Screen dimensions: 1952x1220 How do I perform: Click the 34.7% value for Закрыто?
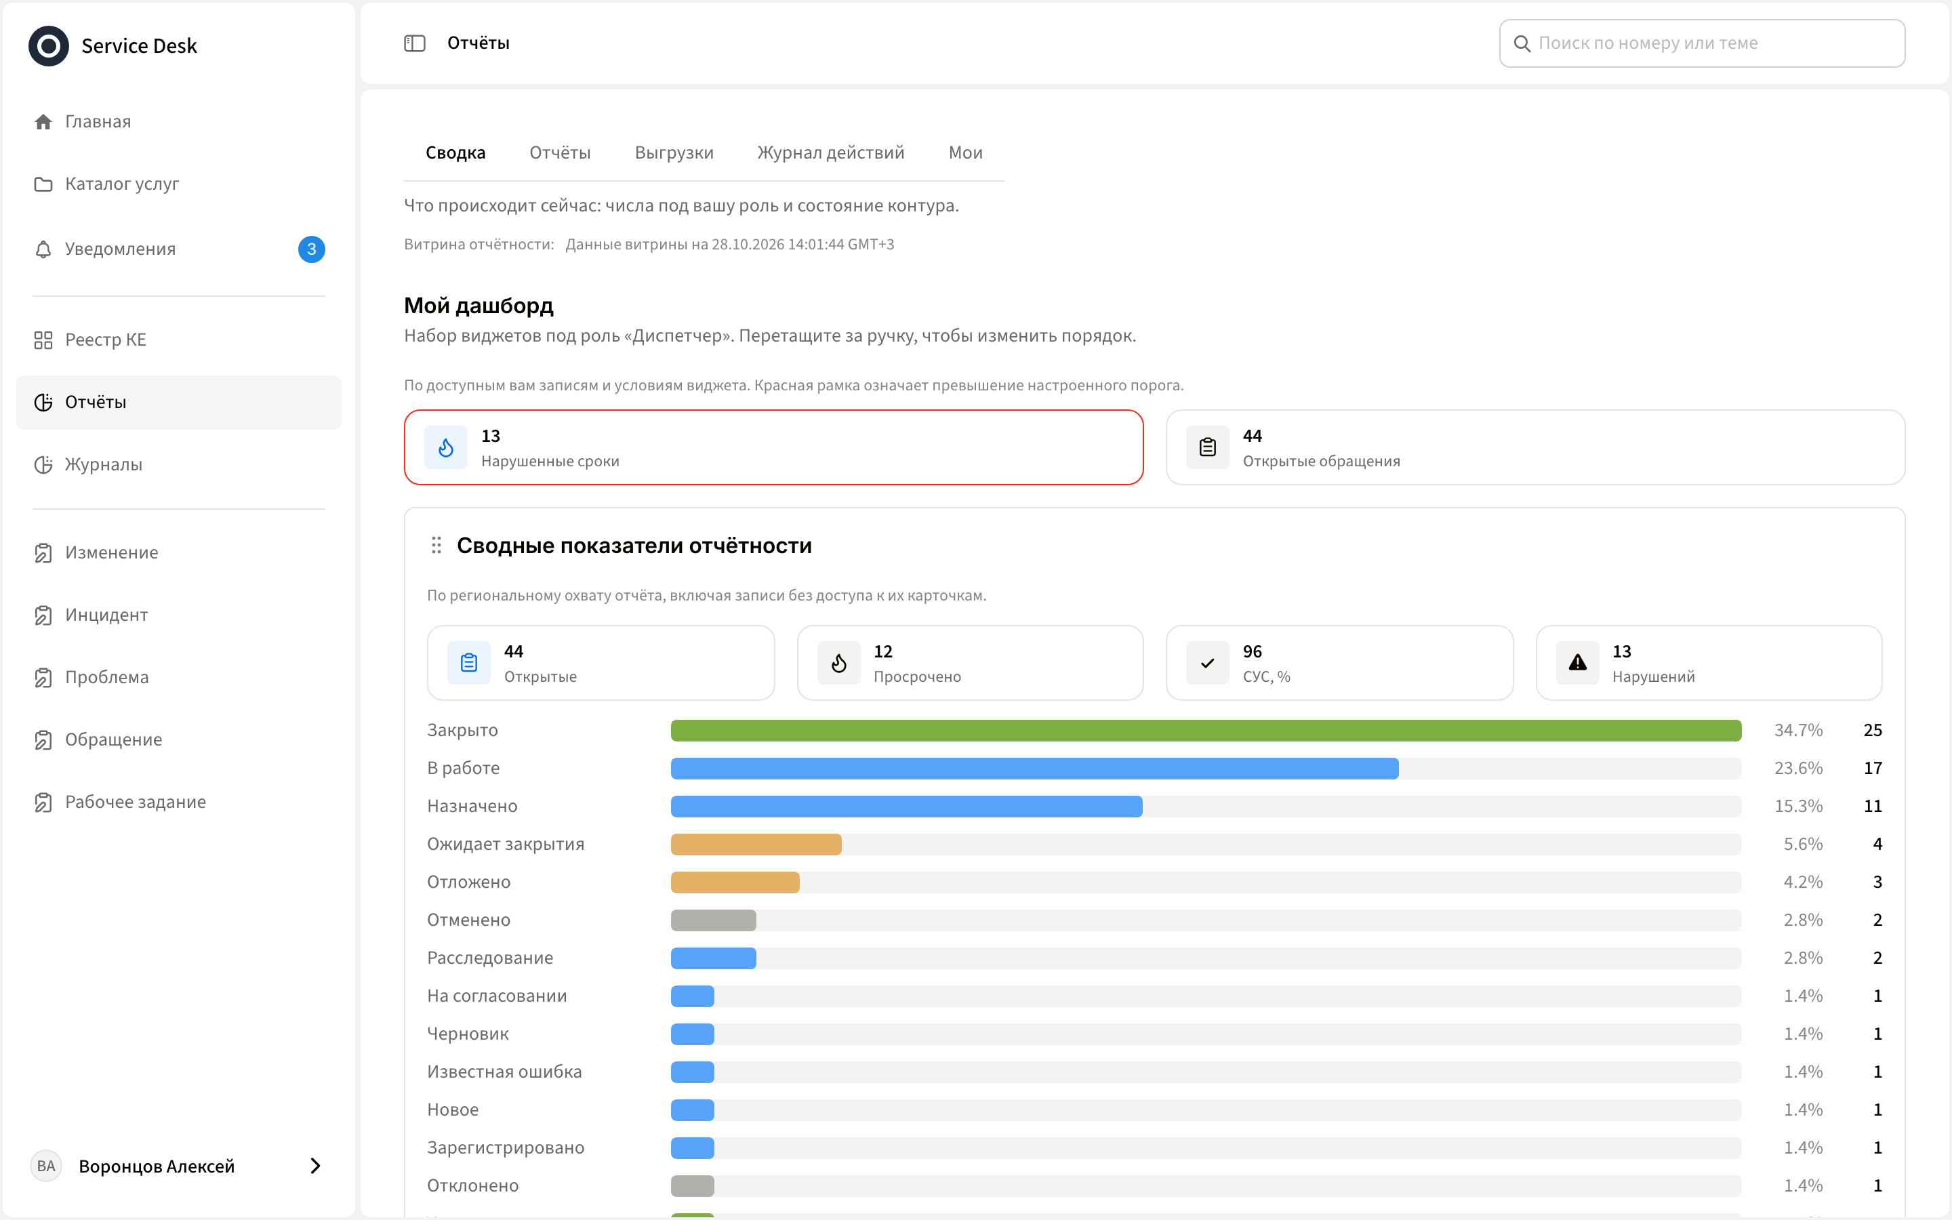point(1798,730)
